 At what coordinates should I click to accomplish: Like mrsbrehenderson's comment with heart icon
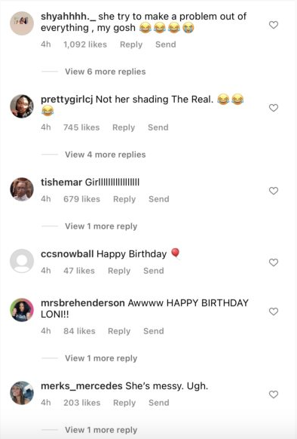(274, 312)
